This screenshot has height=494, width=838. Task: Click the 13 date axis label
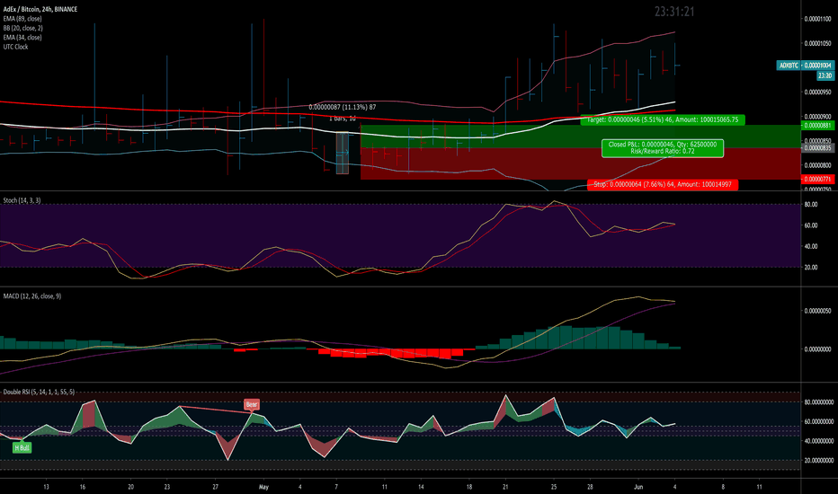click(x=46, y=487)
